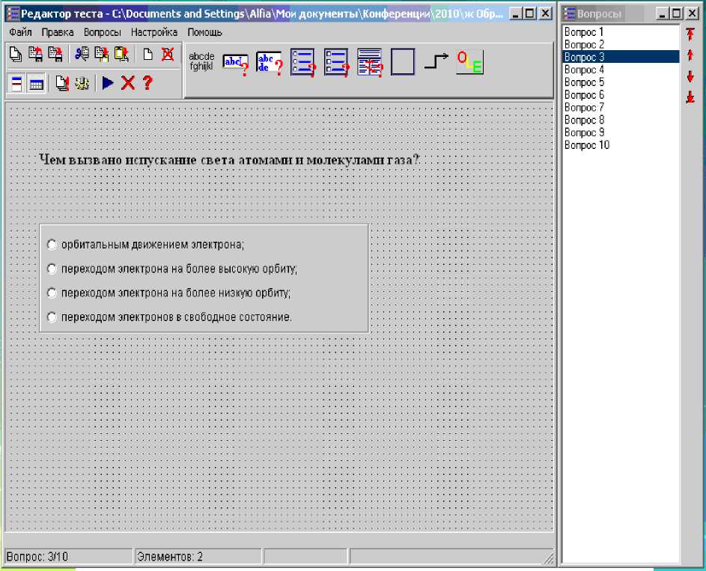The width and height of the screenshot is (706, 571).
Task: Select Вопрос 9 in questions list
Action: coord(621,132)
